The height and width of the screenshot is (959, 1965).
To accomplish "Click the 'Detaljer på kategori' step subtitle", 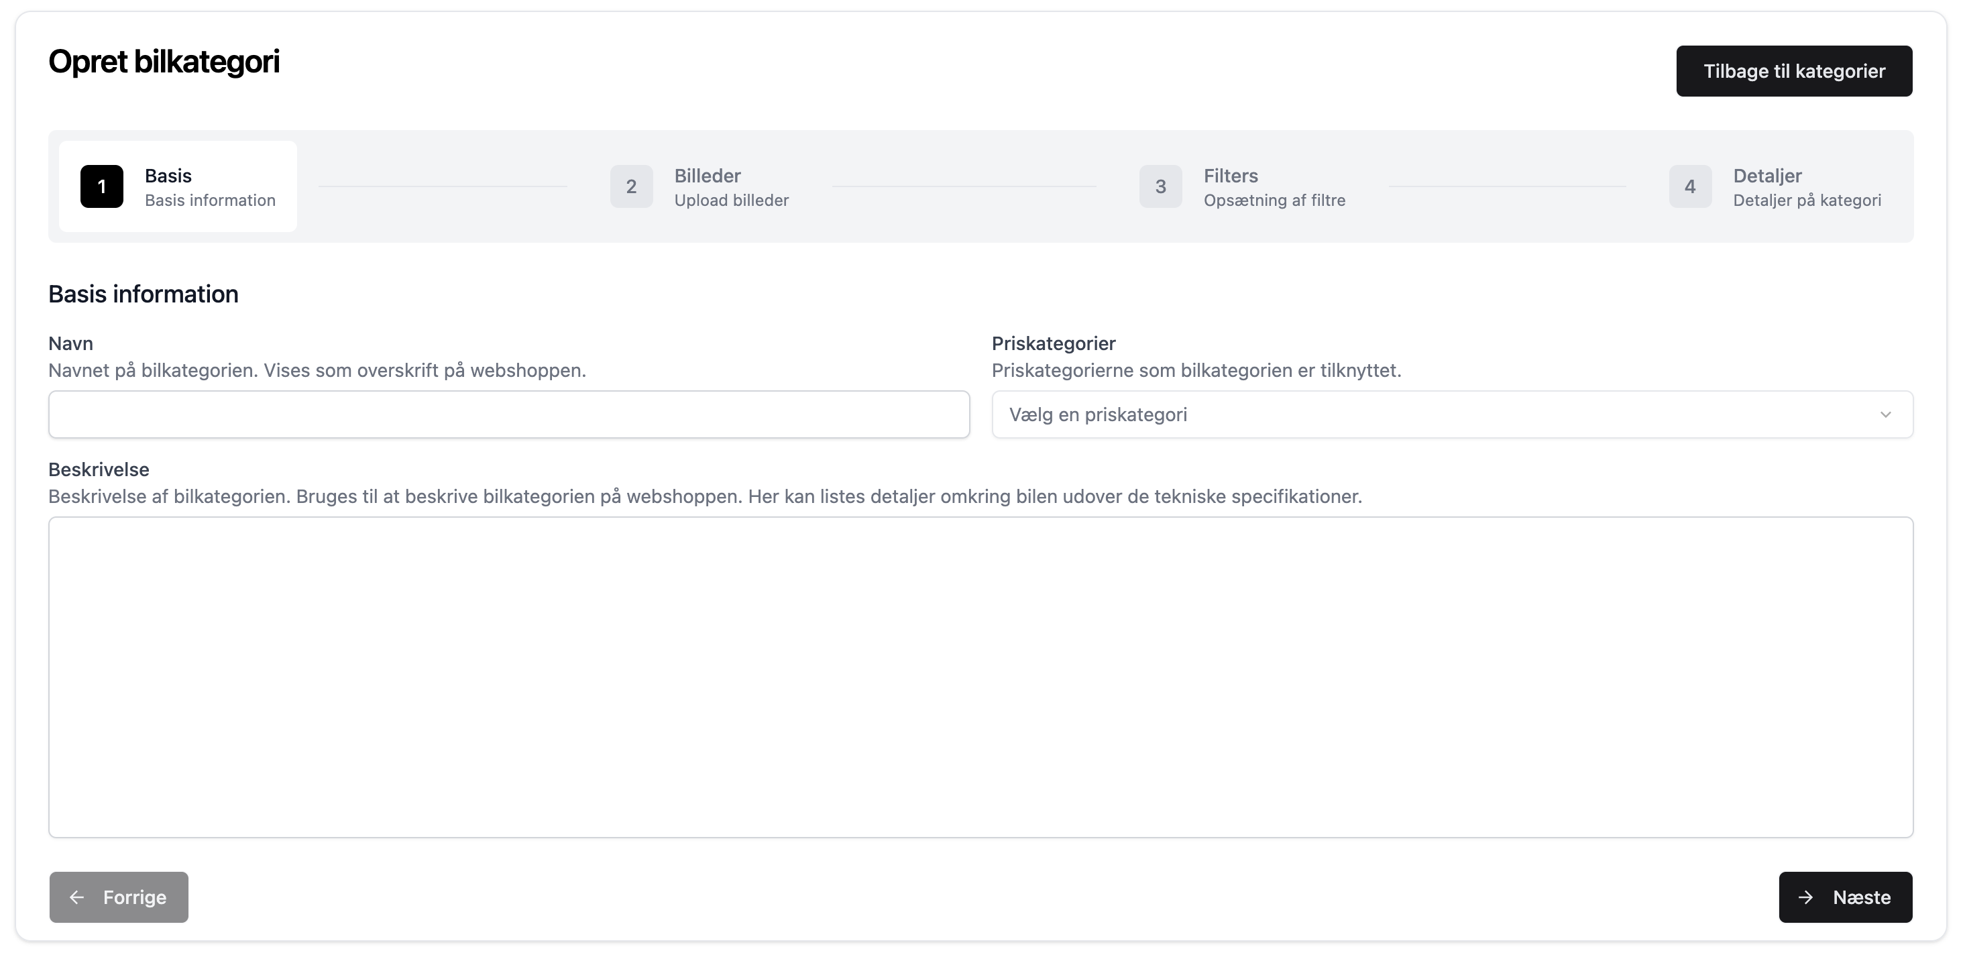I will tap(1806, 201).
